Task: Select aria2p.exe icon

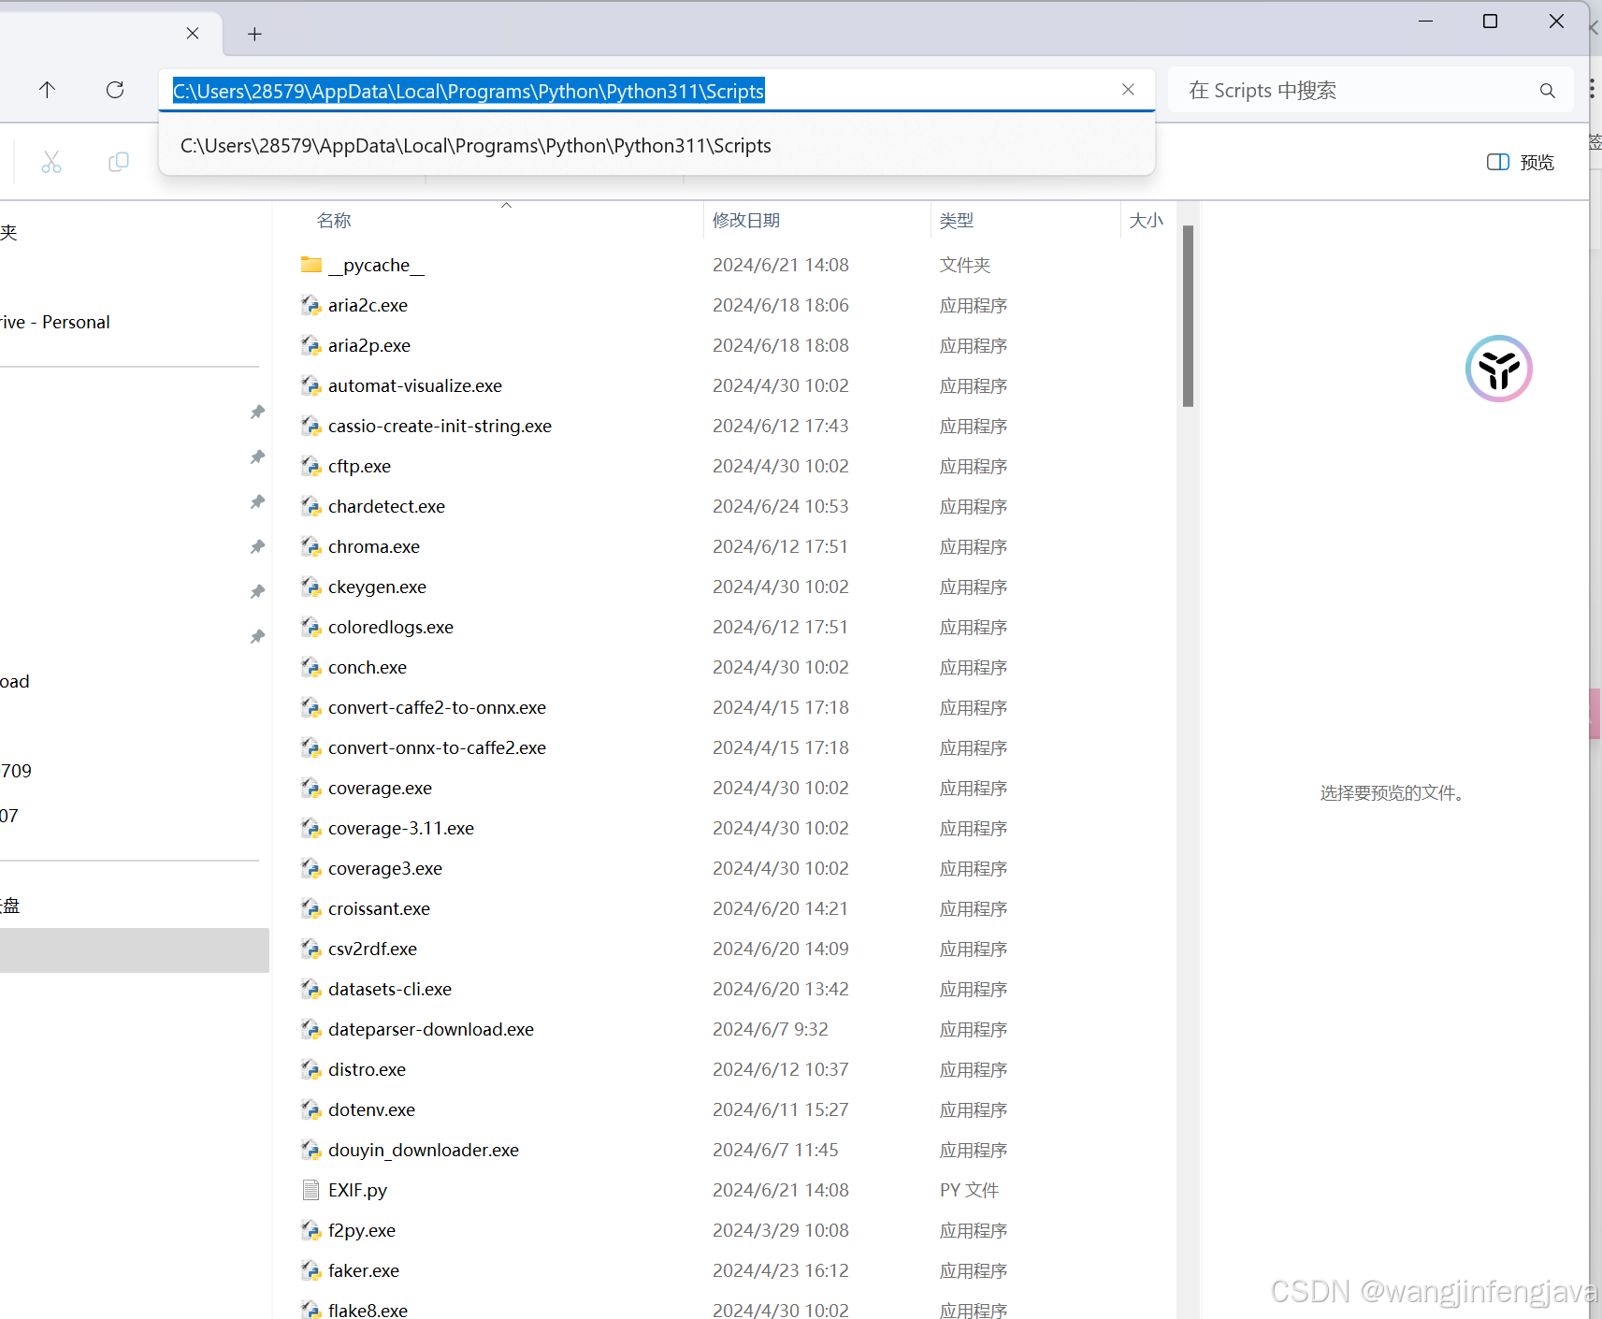Action: coord(311,345)
